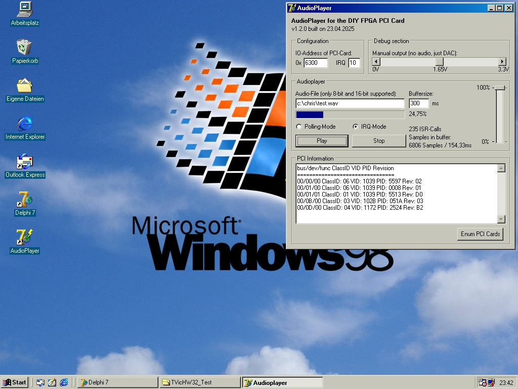
Task: Select the Eigene Dateien folder icon
Action: tap(25, 89)
